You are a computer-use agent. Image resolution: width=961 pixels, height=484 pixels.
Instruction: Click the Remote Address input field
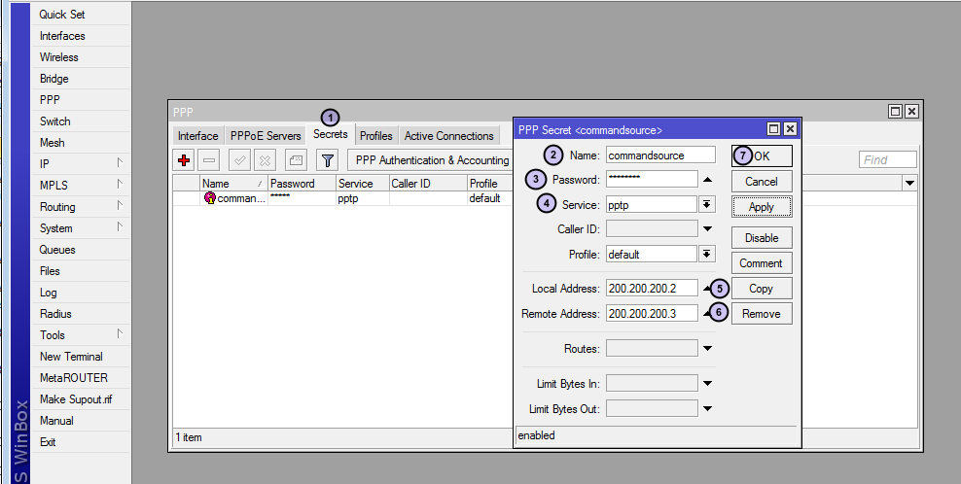click(x=651, y=314)
